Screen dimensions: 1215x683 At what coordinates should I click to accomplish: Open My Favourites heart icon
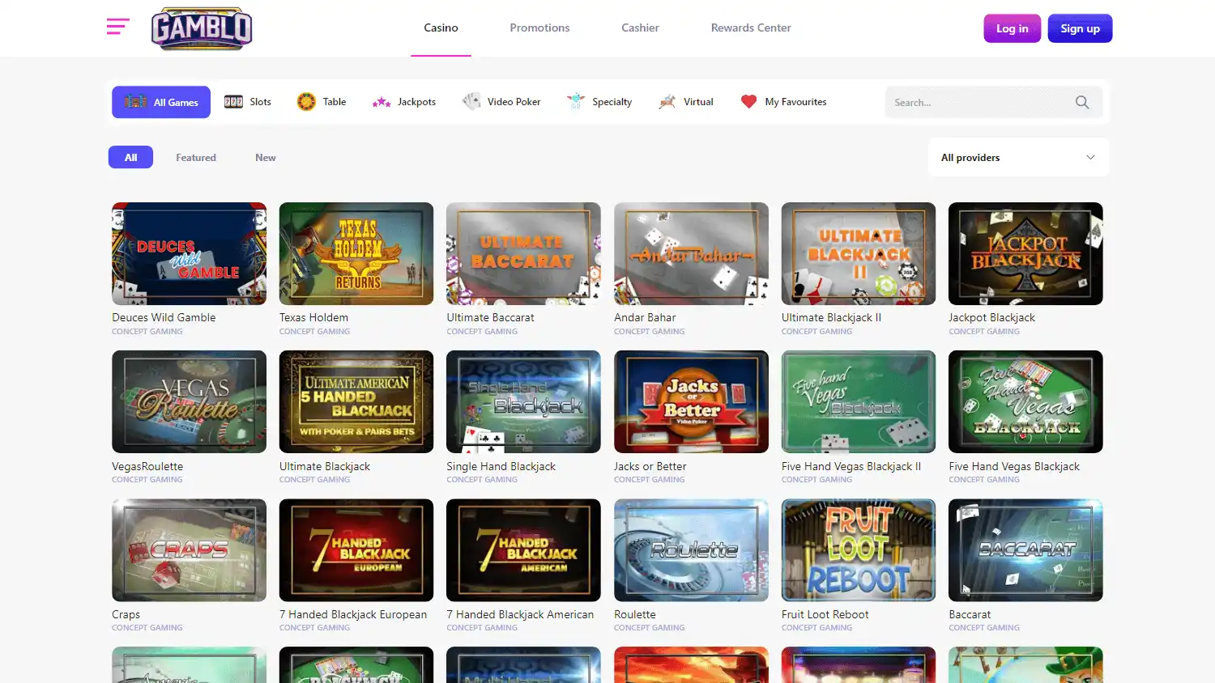coord(748,102)
